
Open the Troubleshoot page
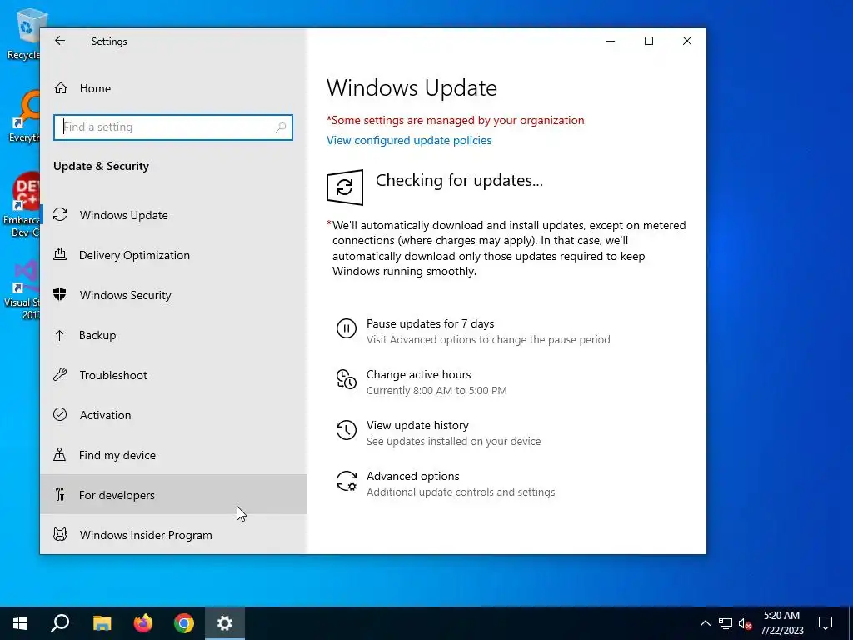point(173,375)
